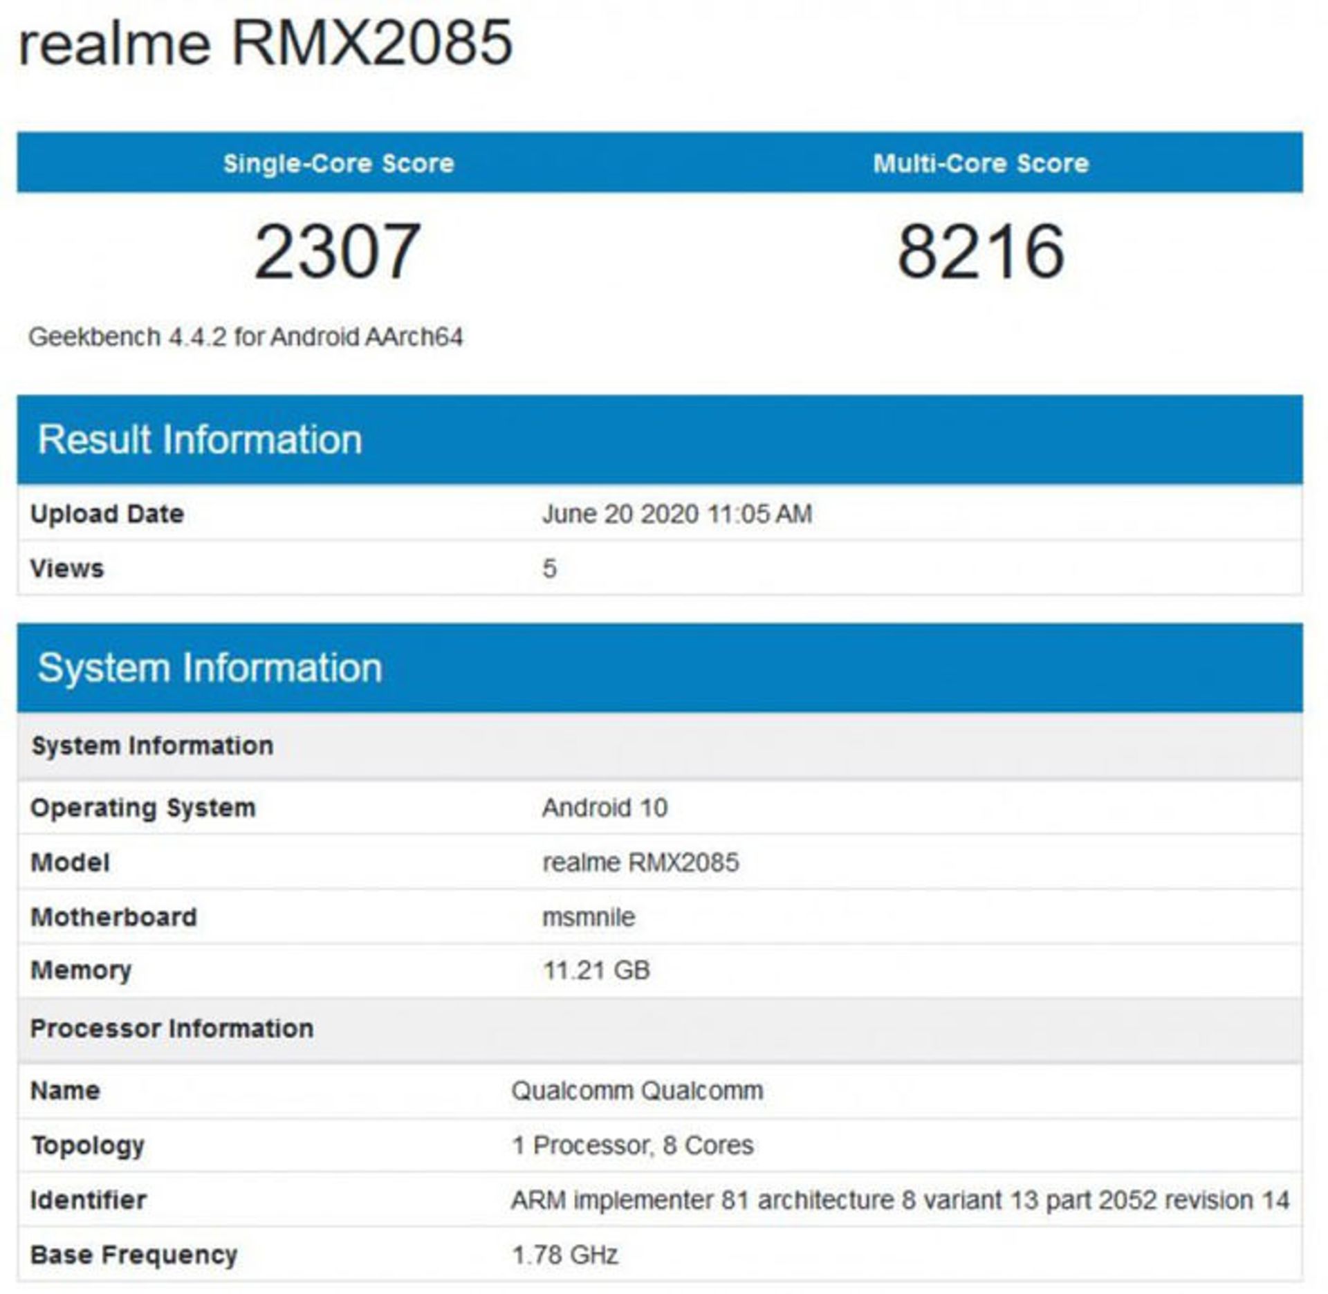Click the System Information sub-row label
Image resolution: width=1328 pixels, height=1294 pixels.
pyautogui.click(x=152, y=746)
